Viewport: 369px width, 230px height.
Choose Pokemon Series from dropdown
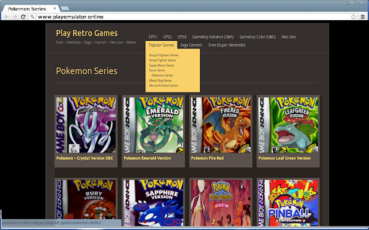(162, 75)
